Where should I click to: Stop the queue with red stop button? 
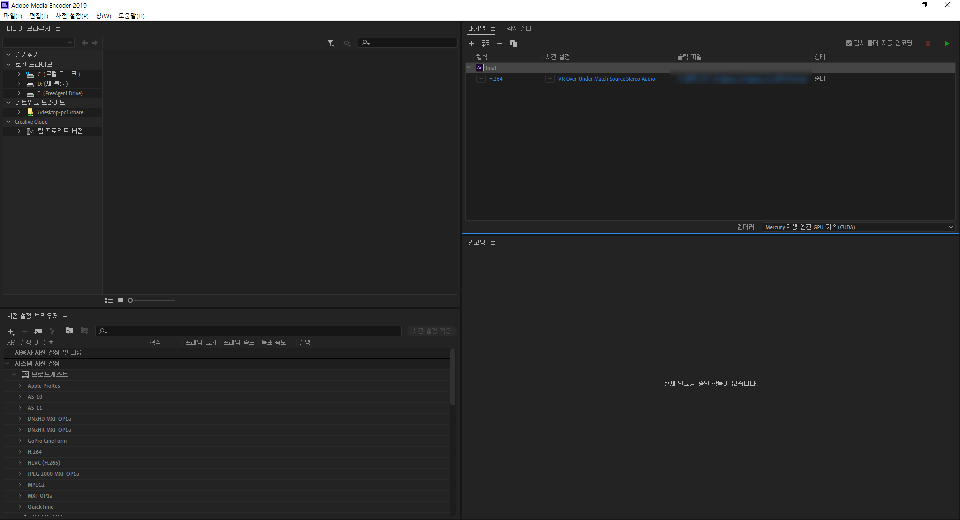click(x=928, y=44)
